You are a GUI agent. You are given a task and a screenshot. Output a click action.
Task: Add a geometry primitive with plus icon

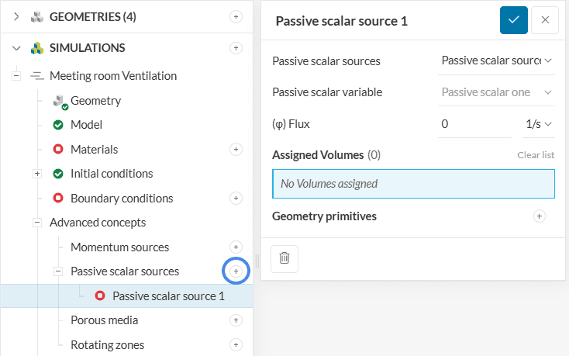[x=540, y=216]
